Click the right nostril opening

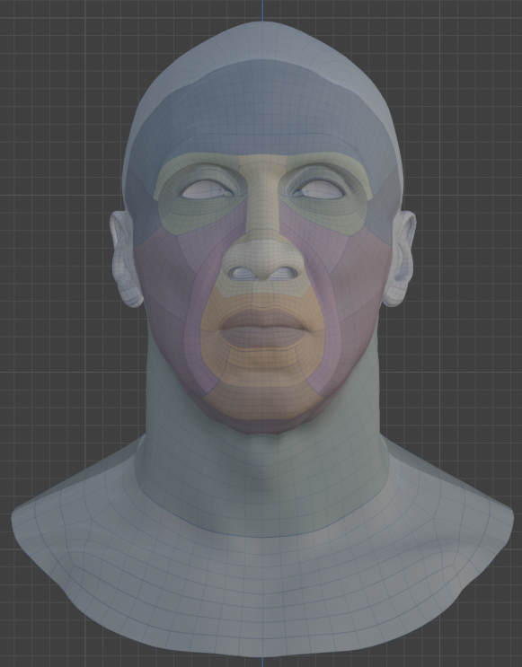[284, 272]
